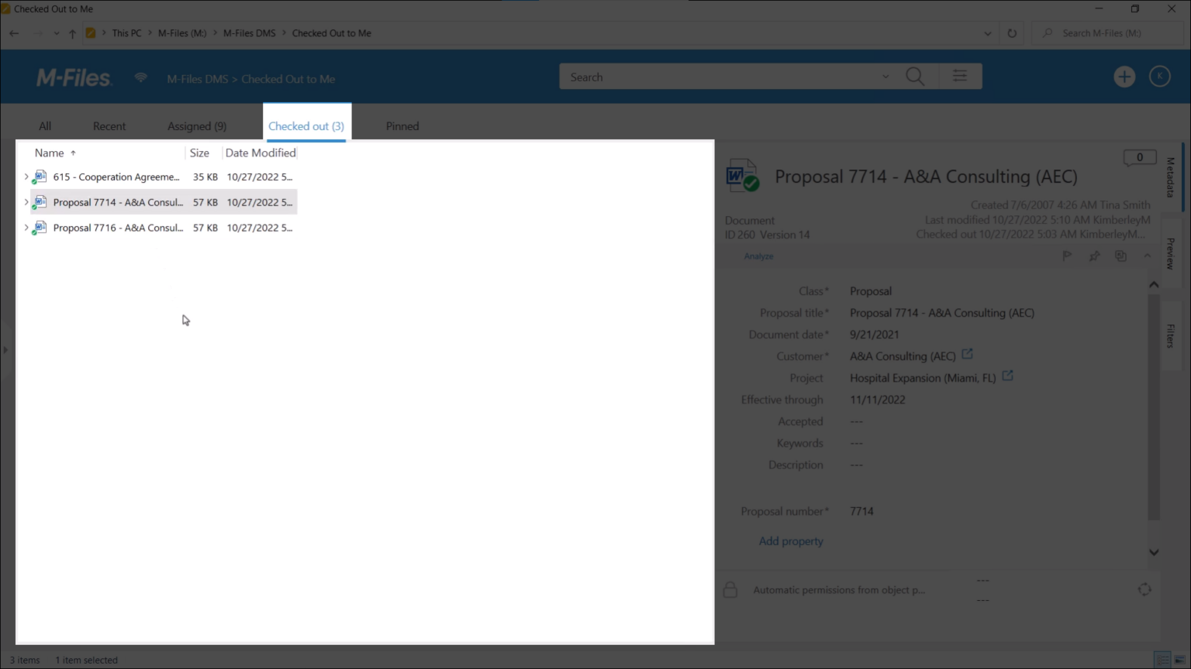Screen dimensions: 1191x669
Task: Select the search magnifier icon
Action: [x=914, y=76]
